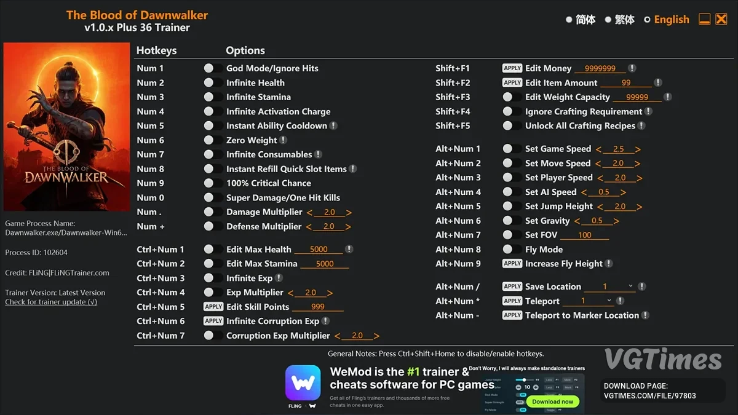Click the WeMod Download now button

point(552,401)
